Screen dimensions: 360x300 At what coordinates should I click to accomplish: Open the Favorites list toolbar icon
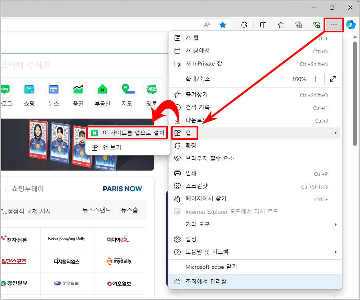click(281, 25)
